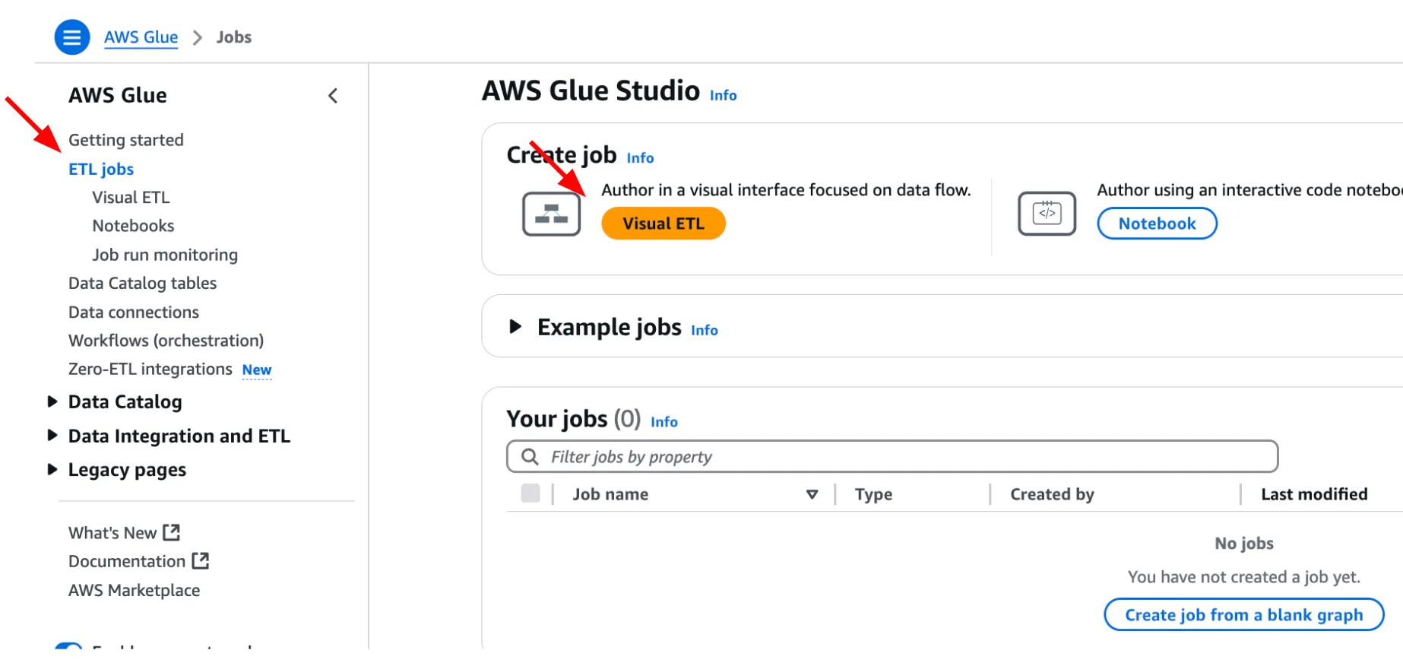Expand the Example jobs section
1403x663 pixels.
pos(515,327)
